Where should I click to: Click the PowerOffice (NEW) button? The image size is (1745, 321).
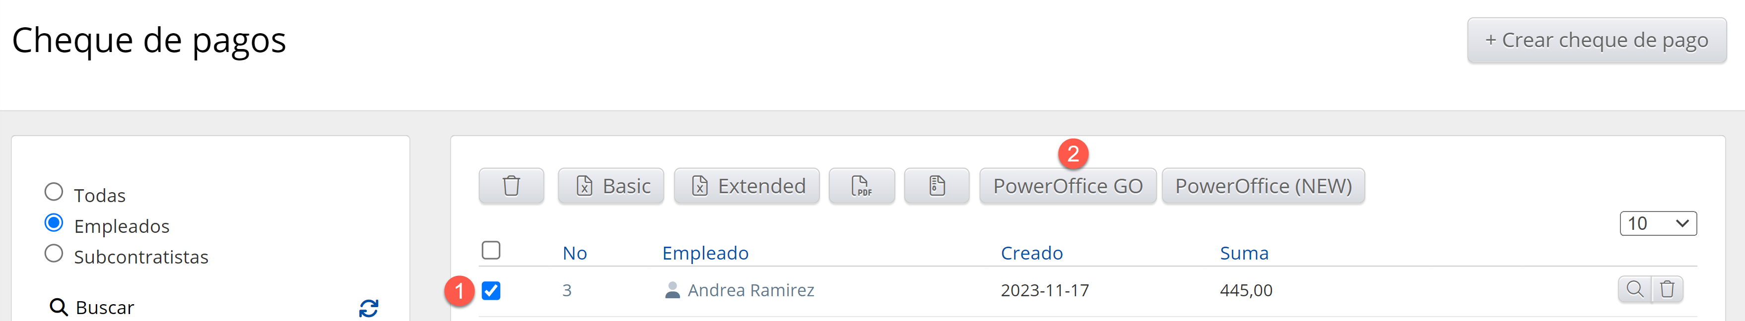[1263, 186]
